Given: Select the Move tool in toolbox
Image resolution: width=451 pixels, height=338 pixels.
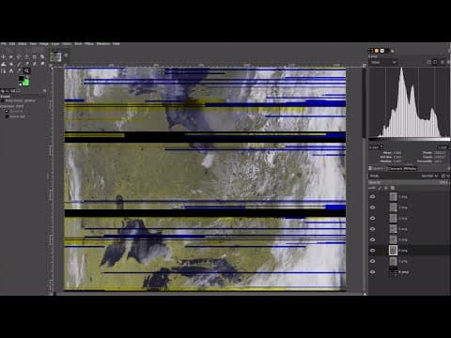Looking at the screenshot, I should point(3,57).
